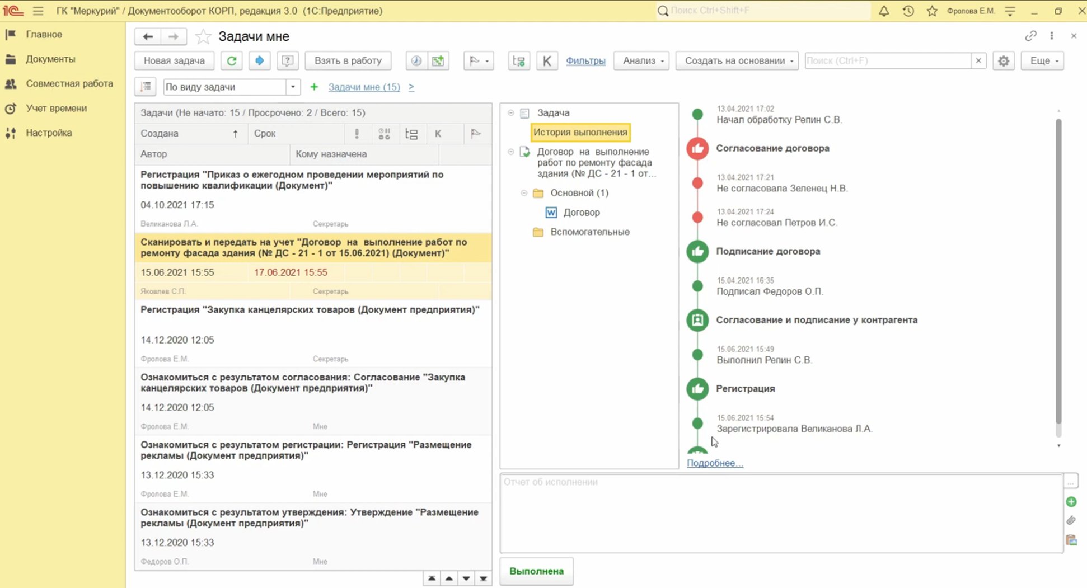Toggle list view mode icon
This screenshot has height=588, width=1087.
click(146, 87)
